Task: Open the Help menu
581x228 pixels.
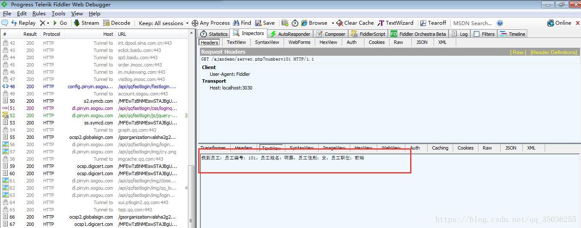Action: [x=94, y=13]
